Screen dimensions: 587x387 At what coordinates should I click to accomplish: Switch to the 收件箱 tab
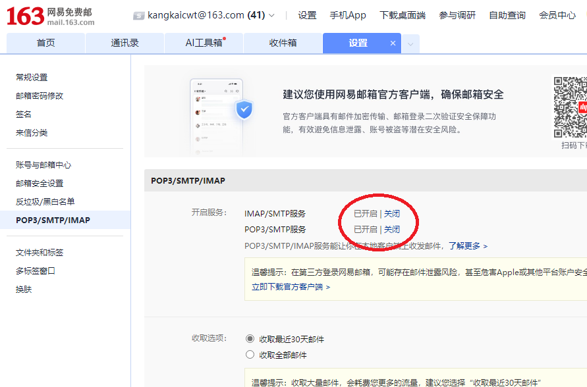(283, 43)
